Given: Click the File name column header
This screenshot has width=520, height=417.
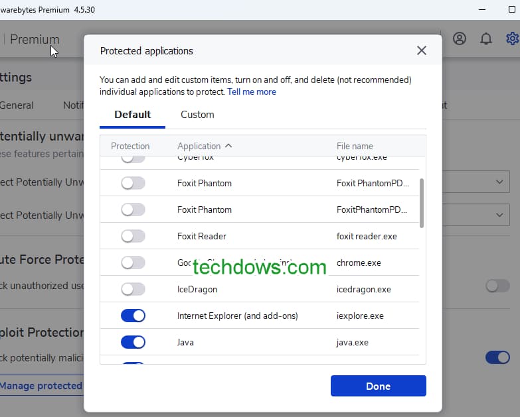Looking at the screenshot, I should click(355, 146).
